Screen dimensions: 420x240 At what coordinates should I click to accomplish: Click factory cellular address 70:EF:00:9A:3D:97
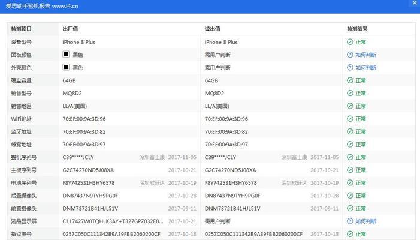[x=84, y=145]
